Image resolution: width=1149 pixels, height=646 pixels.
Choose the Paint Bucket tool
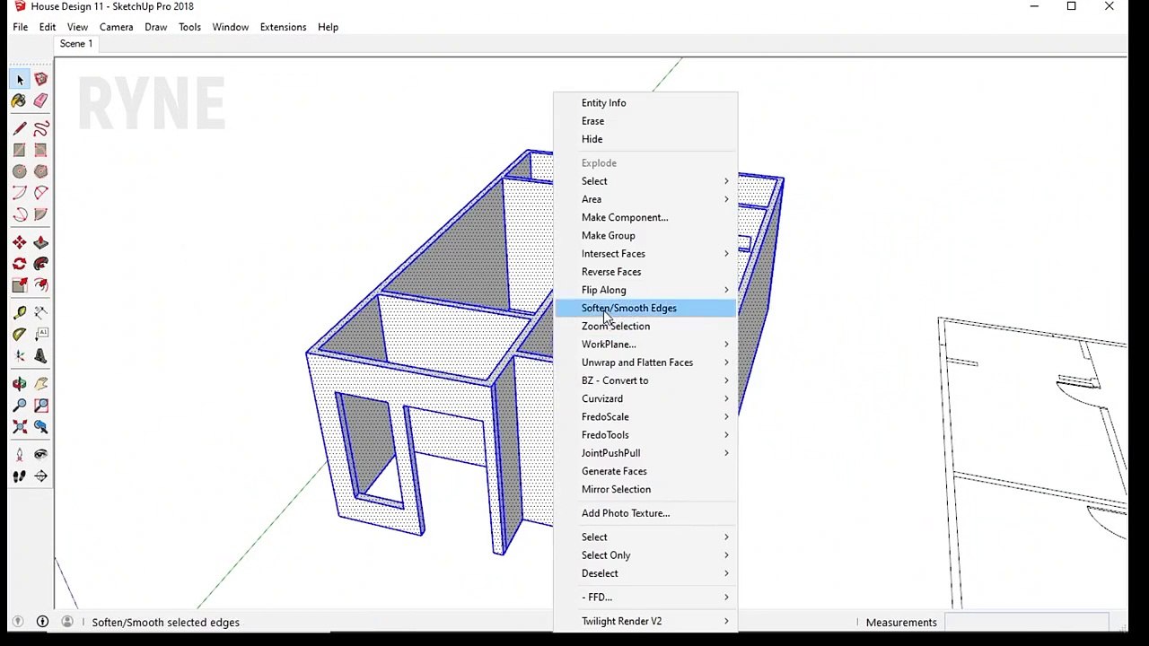click(20, 101)
